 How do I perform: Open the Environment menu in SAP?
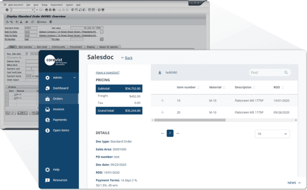pos(57,5)
